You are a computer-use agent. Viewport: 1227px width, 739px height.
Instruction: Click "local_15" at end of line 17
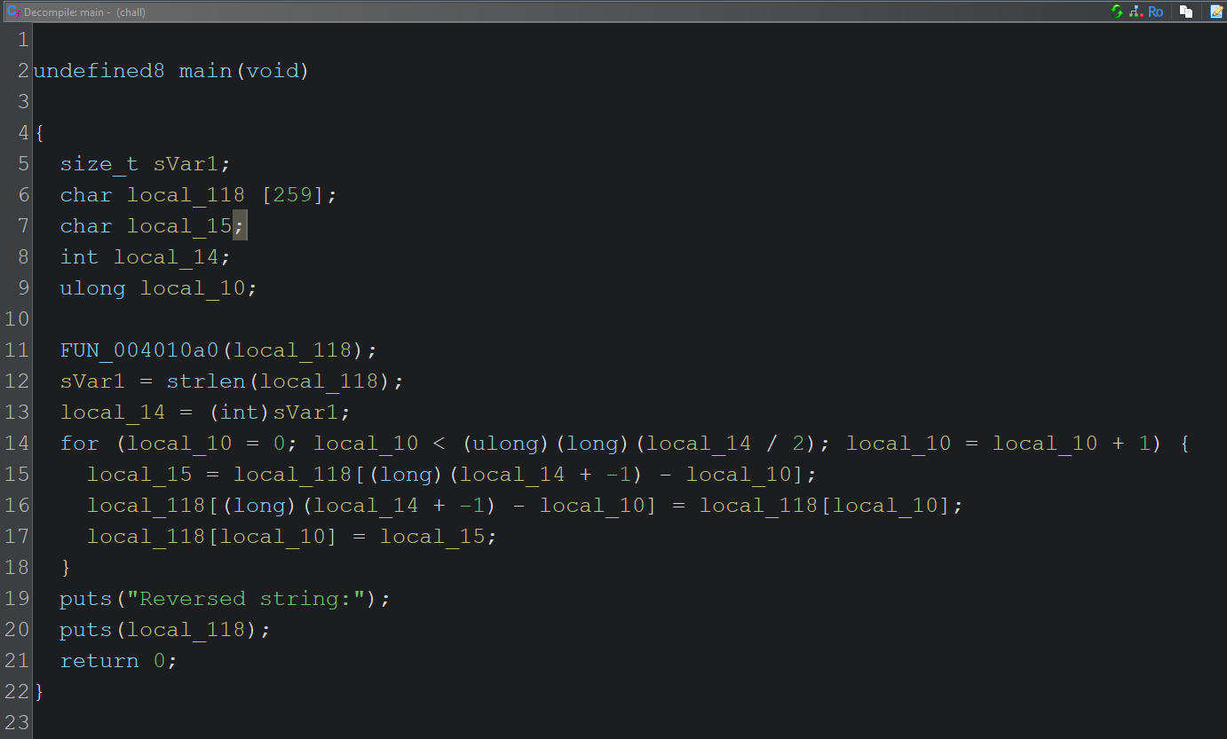tap(432, 537)
